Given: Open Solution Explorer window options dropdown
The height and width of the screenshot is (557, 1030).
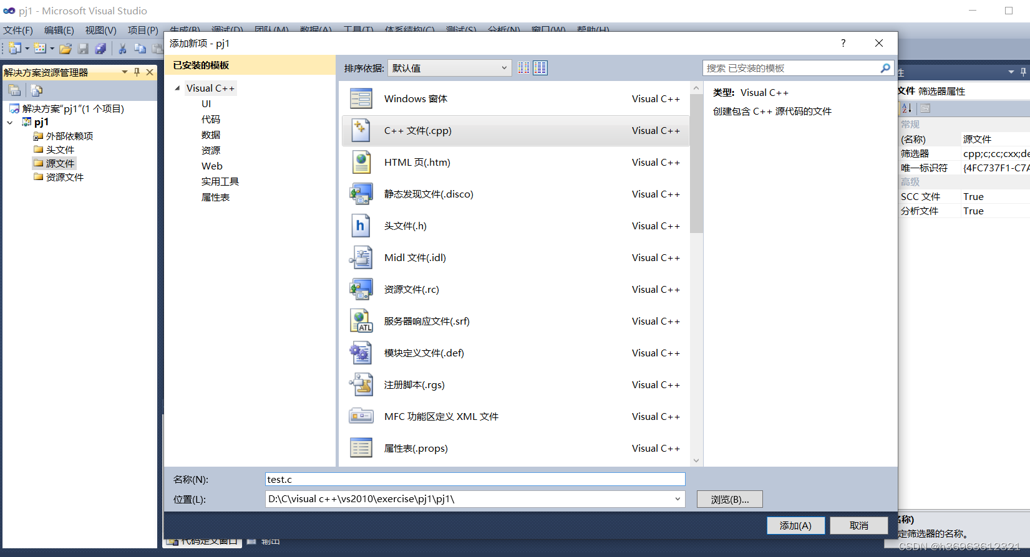Looking at the screenshot, I should coord(125,72).
